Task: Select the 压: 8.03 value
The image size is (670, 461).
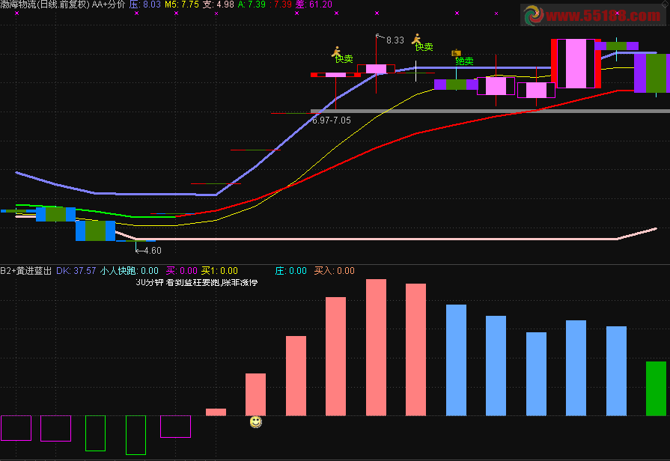Action: pyautogui.click(x=144, y=4)
